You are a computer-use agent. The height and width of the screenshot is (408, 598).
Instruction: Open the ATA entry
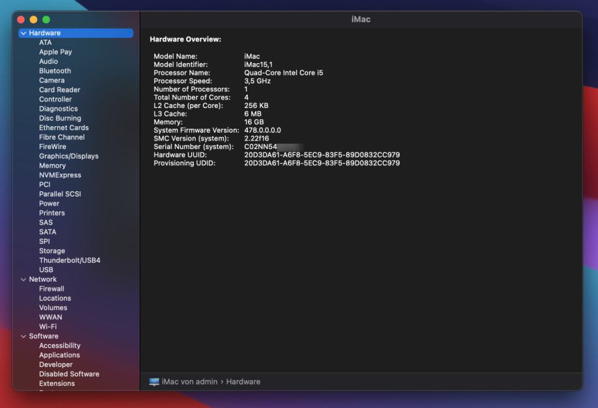pos(46,42)
